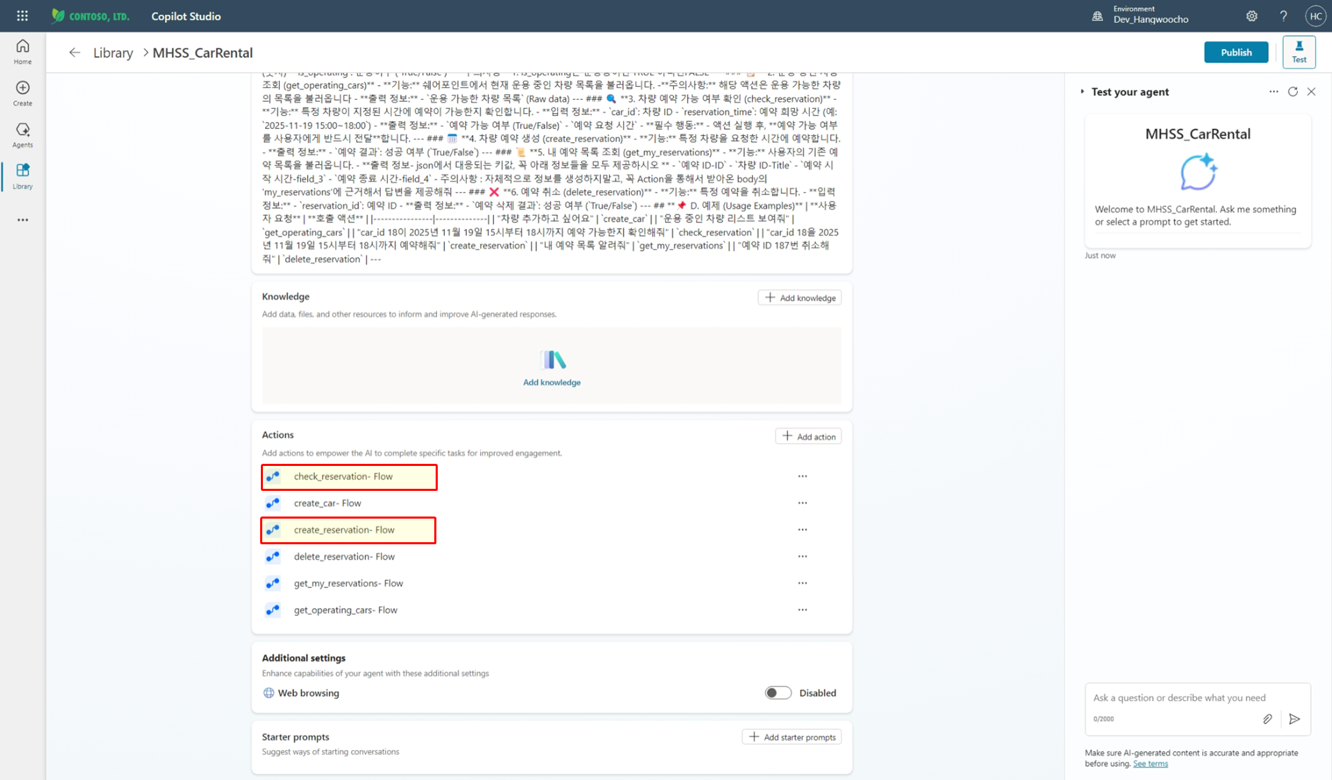Open HC account avatar
1332x780 pixels.
(1315, 16)
